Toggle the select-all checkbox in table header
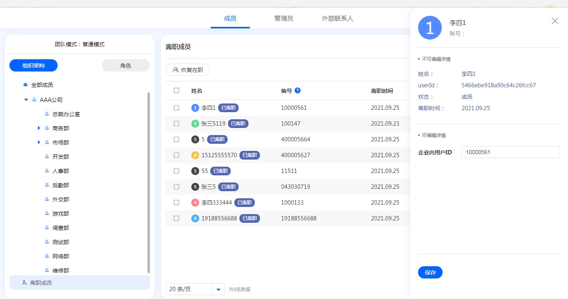 pos(176,90)
